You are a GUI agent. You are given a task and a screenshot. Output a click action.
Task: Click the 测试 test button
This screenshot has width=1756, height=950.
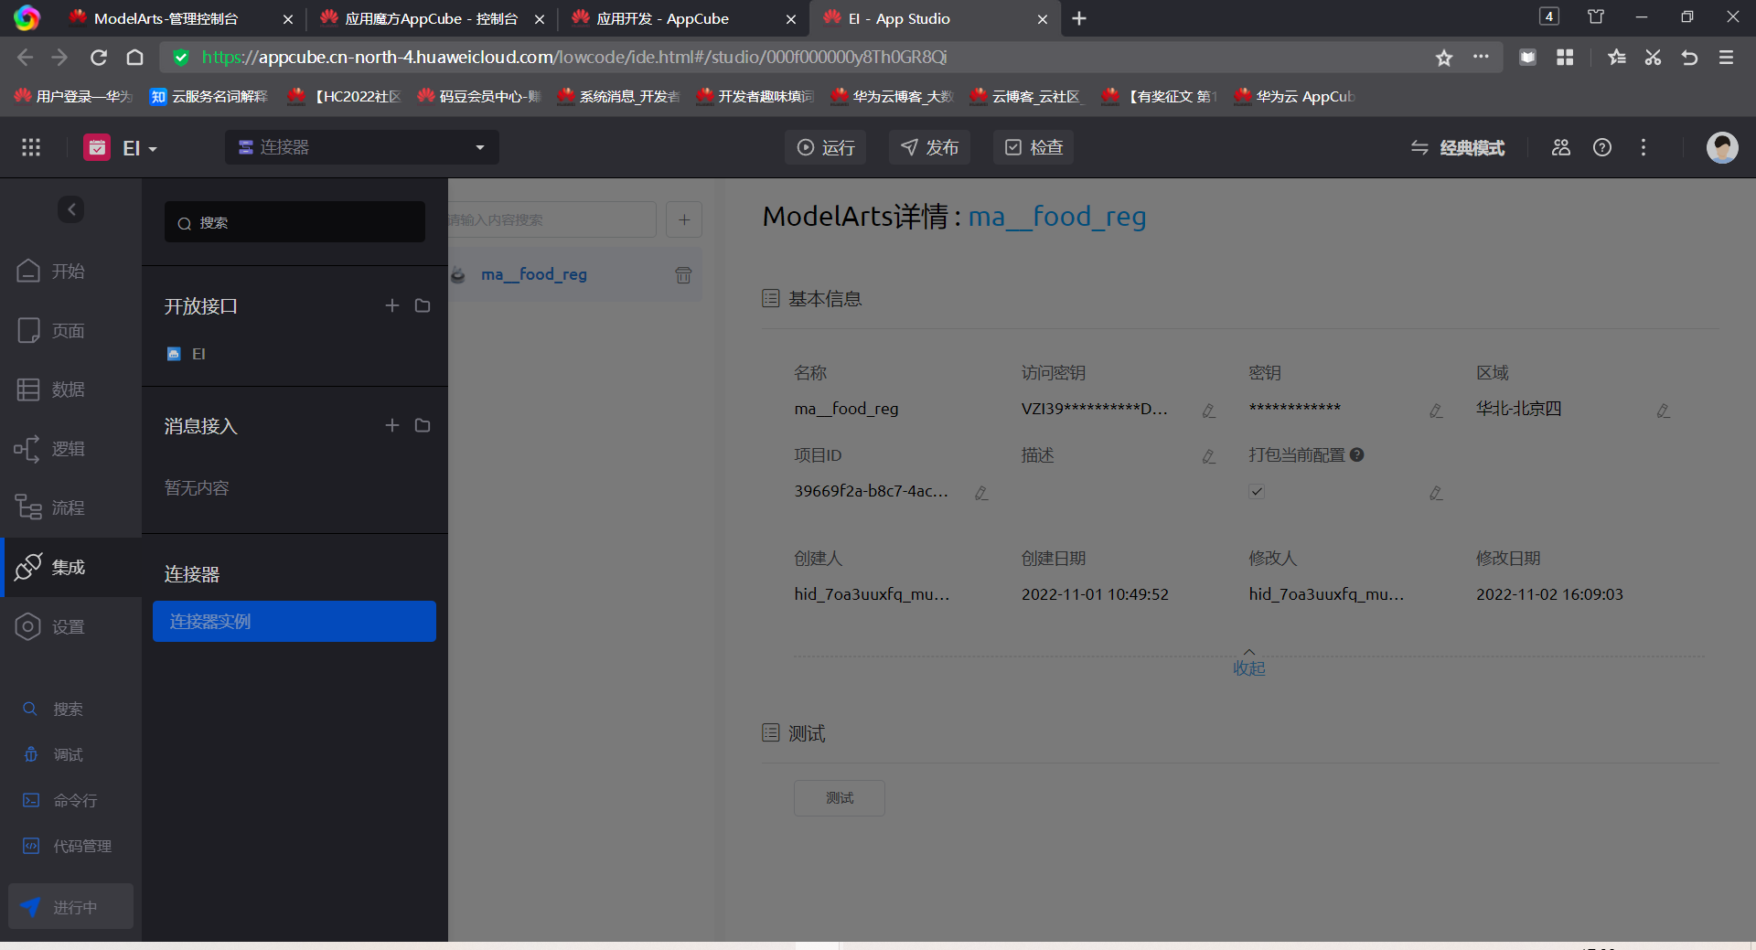(x=840, y=798)
